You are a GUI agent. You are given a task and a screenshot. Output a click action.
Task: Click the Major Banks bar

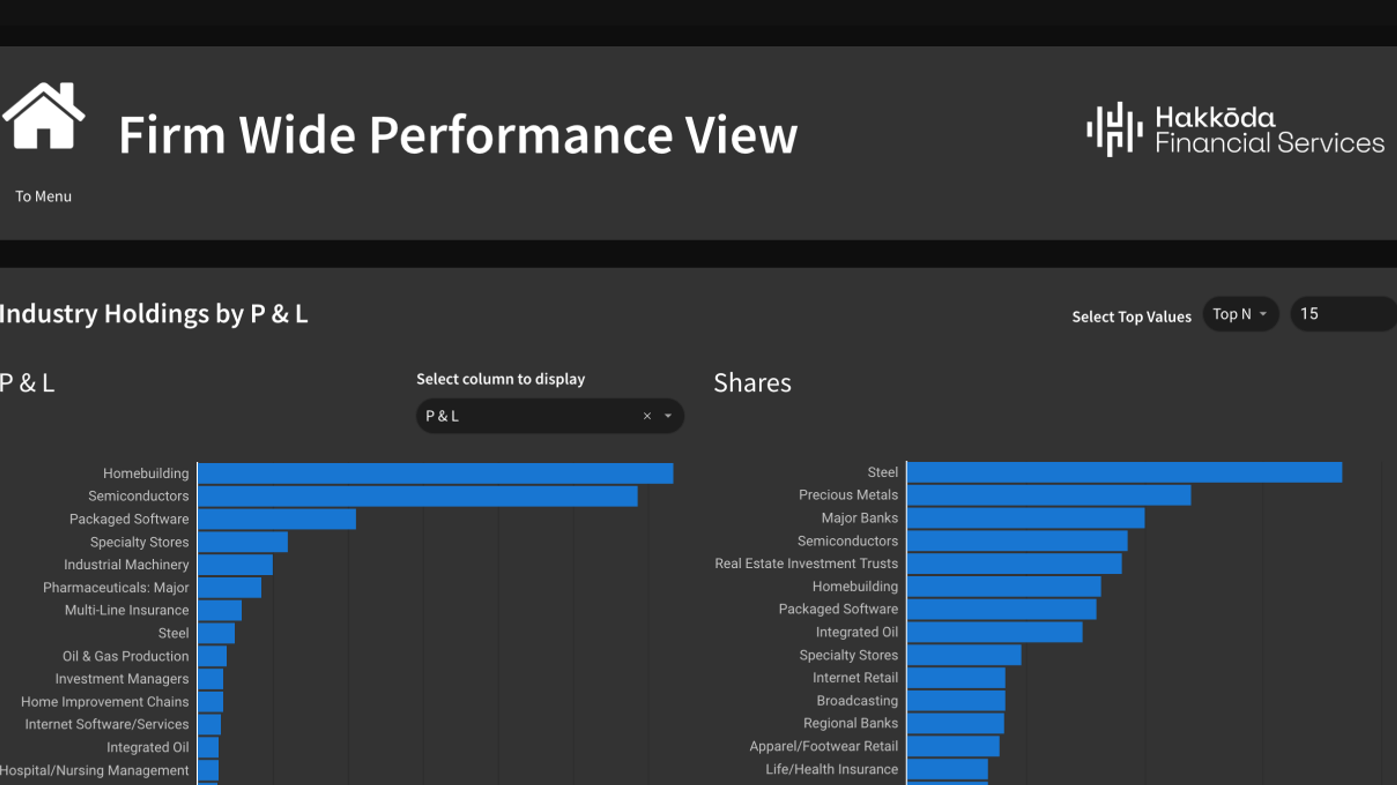[x=1026, y=518]
